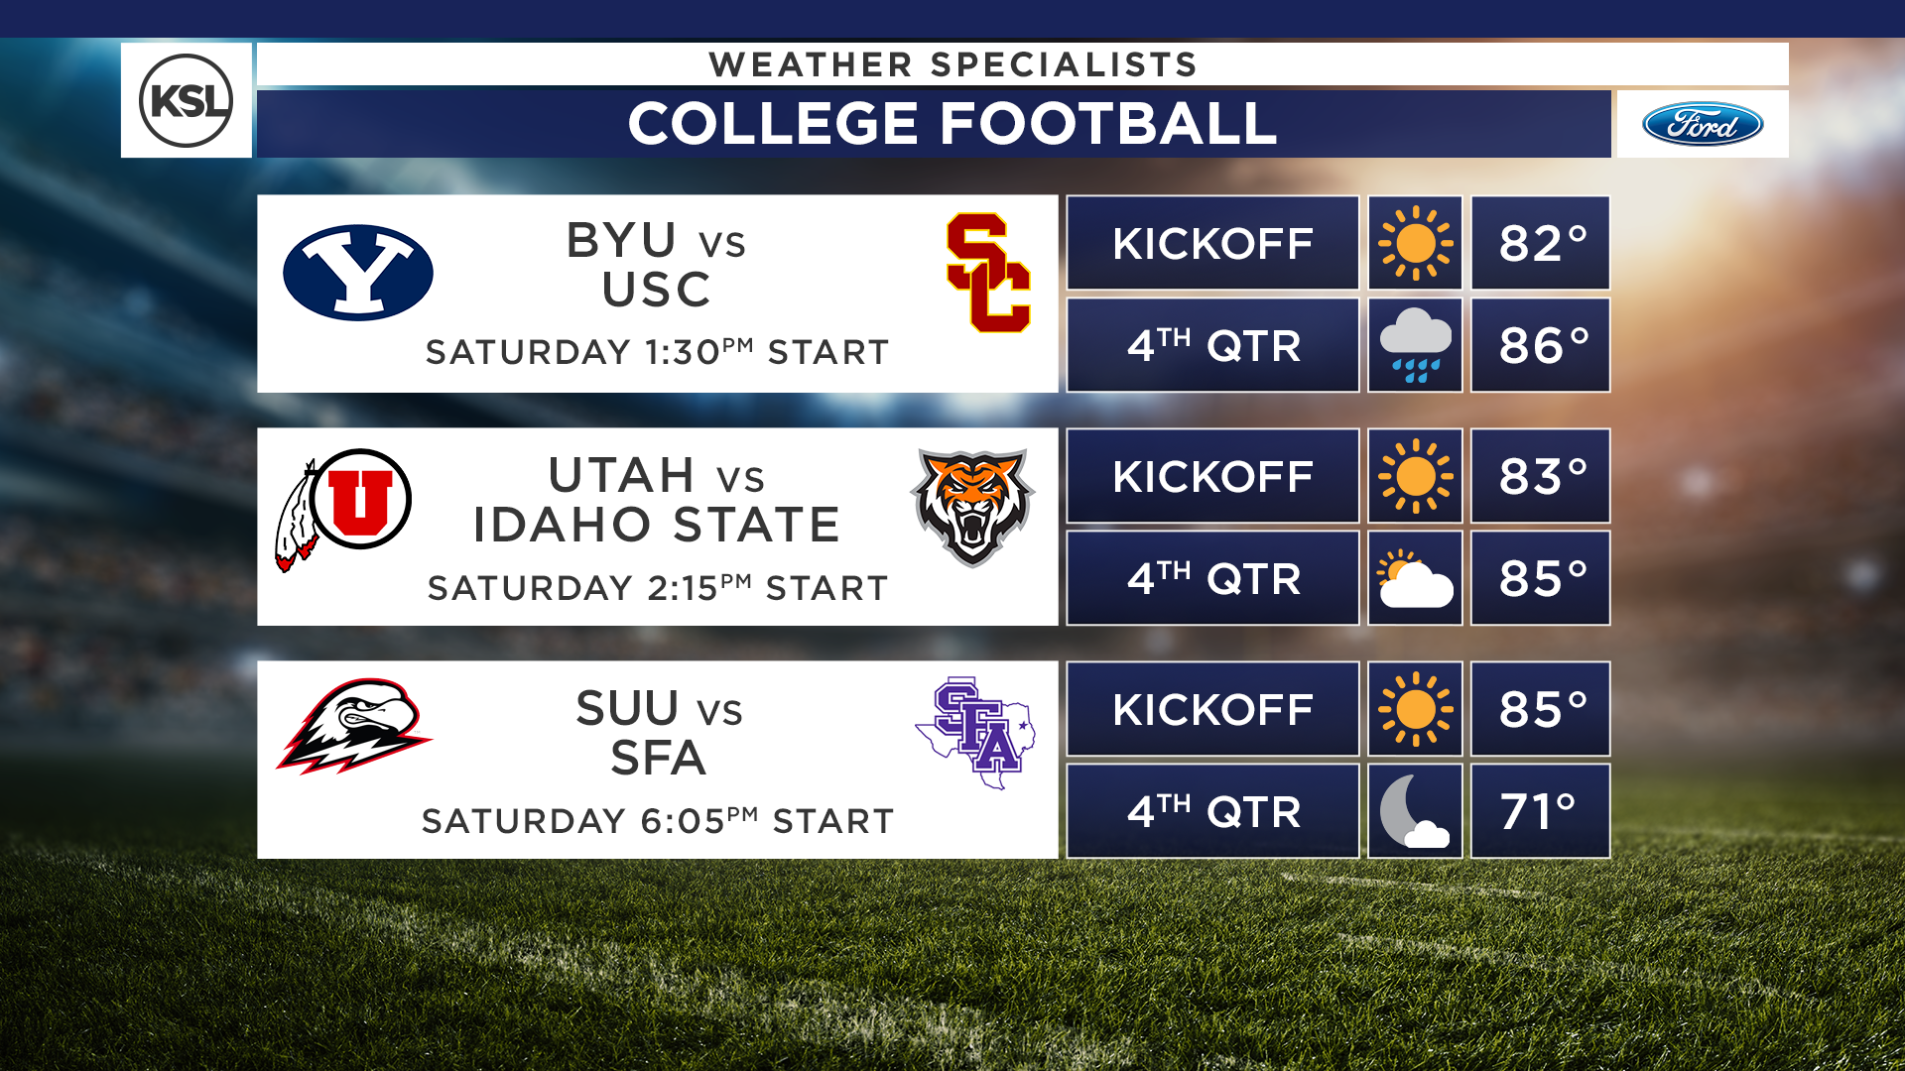Click the Saturday 2:15 PM start text
1905x1071 pixels.
click(x=657, y=588)
